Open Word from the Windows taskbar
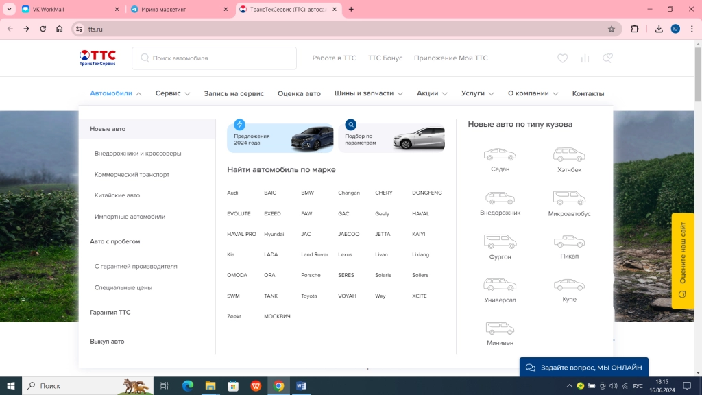 (x=301, y=385)
